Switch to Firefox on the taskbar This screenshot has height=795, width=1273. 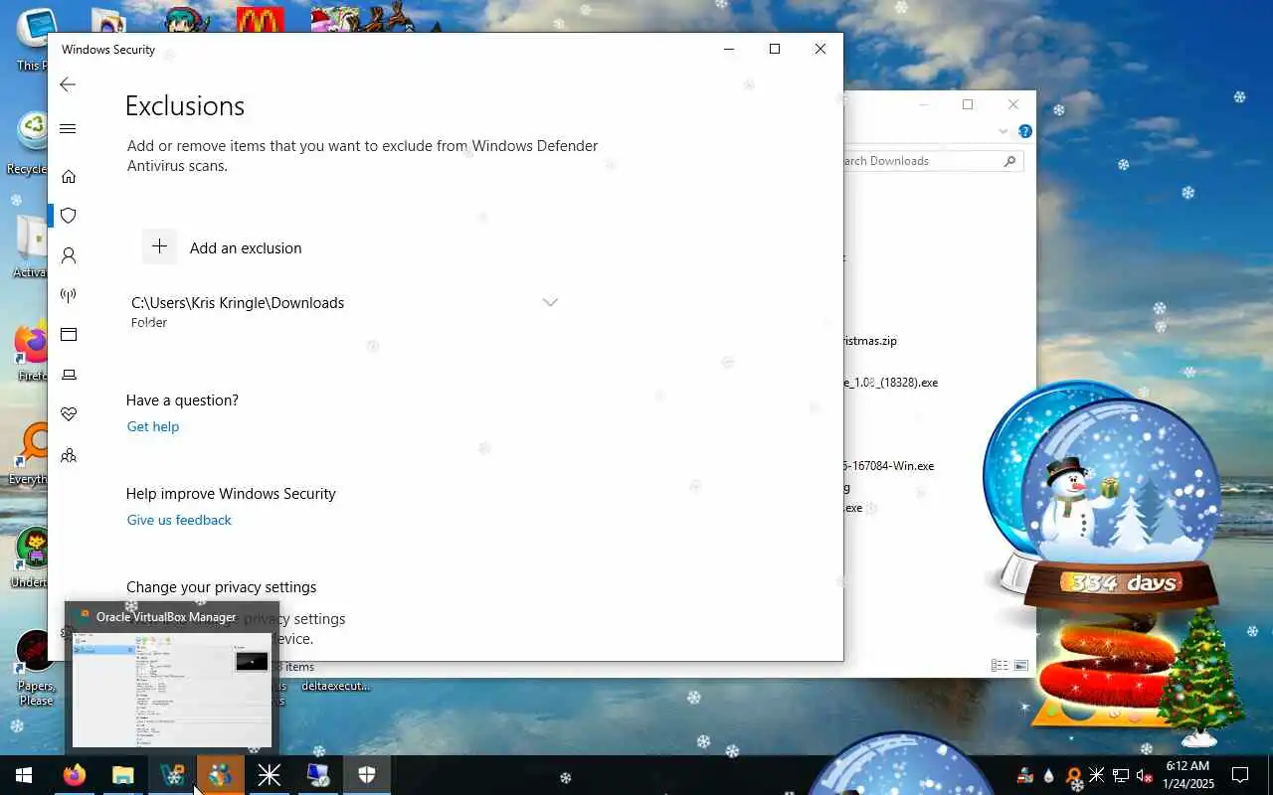click(x=75, y=775)
